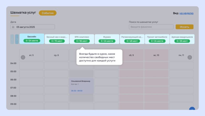The height and width of the screenshot is (116, 205).
Task: Select the Банный чан service tab
Action: 57,39
